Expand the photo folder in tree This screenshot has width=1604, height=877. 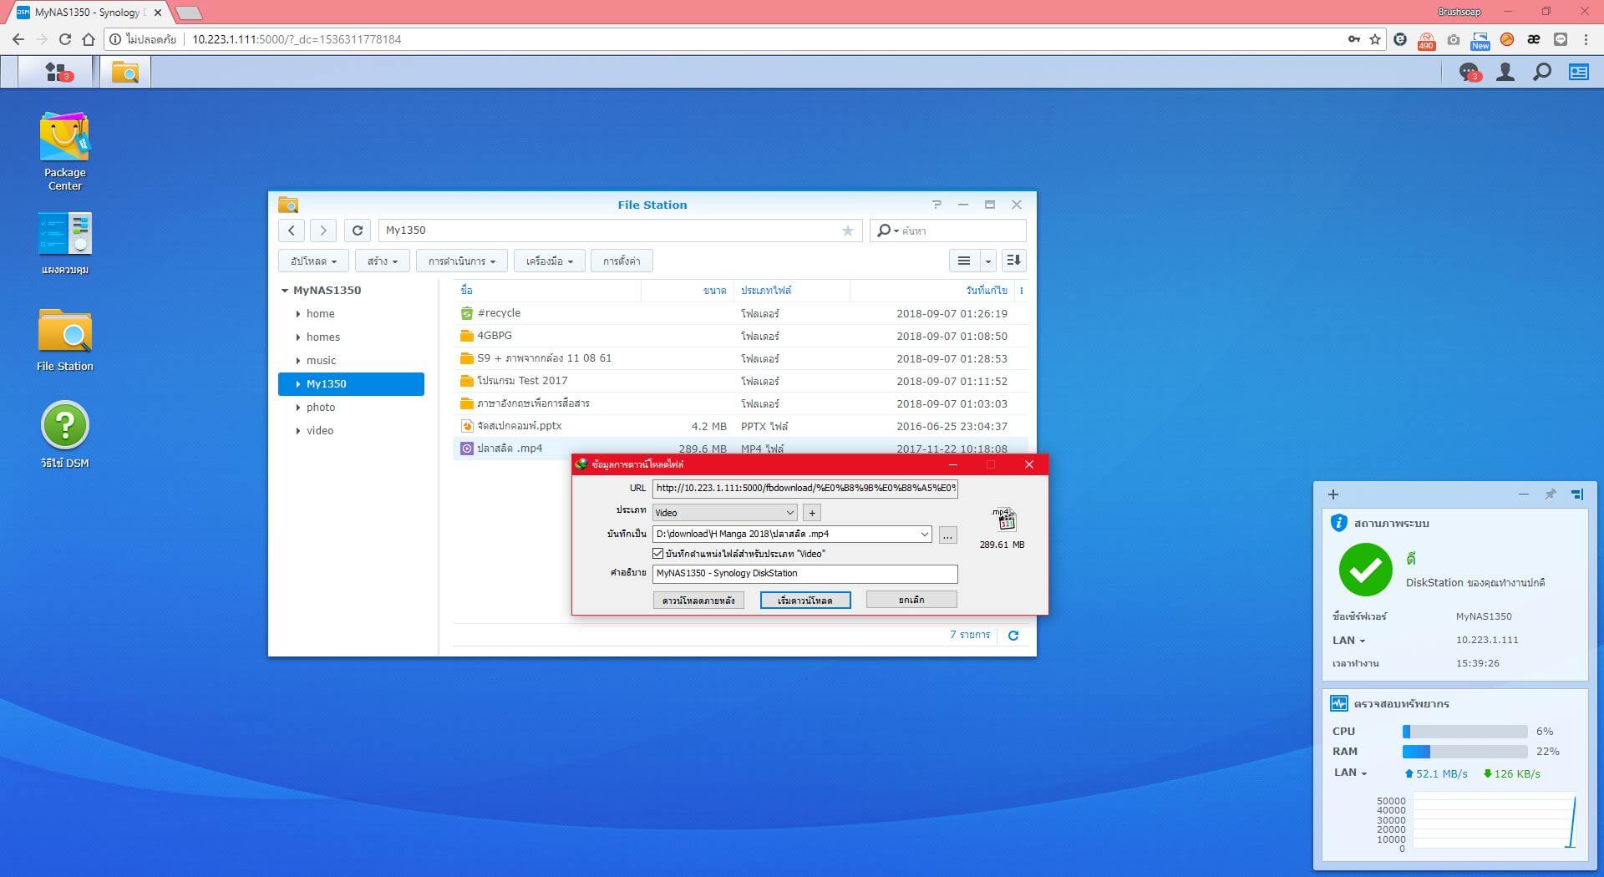[x=298, y=408]
